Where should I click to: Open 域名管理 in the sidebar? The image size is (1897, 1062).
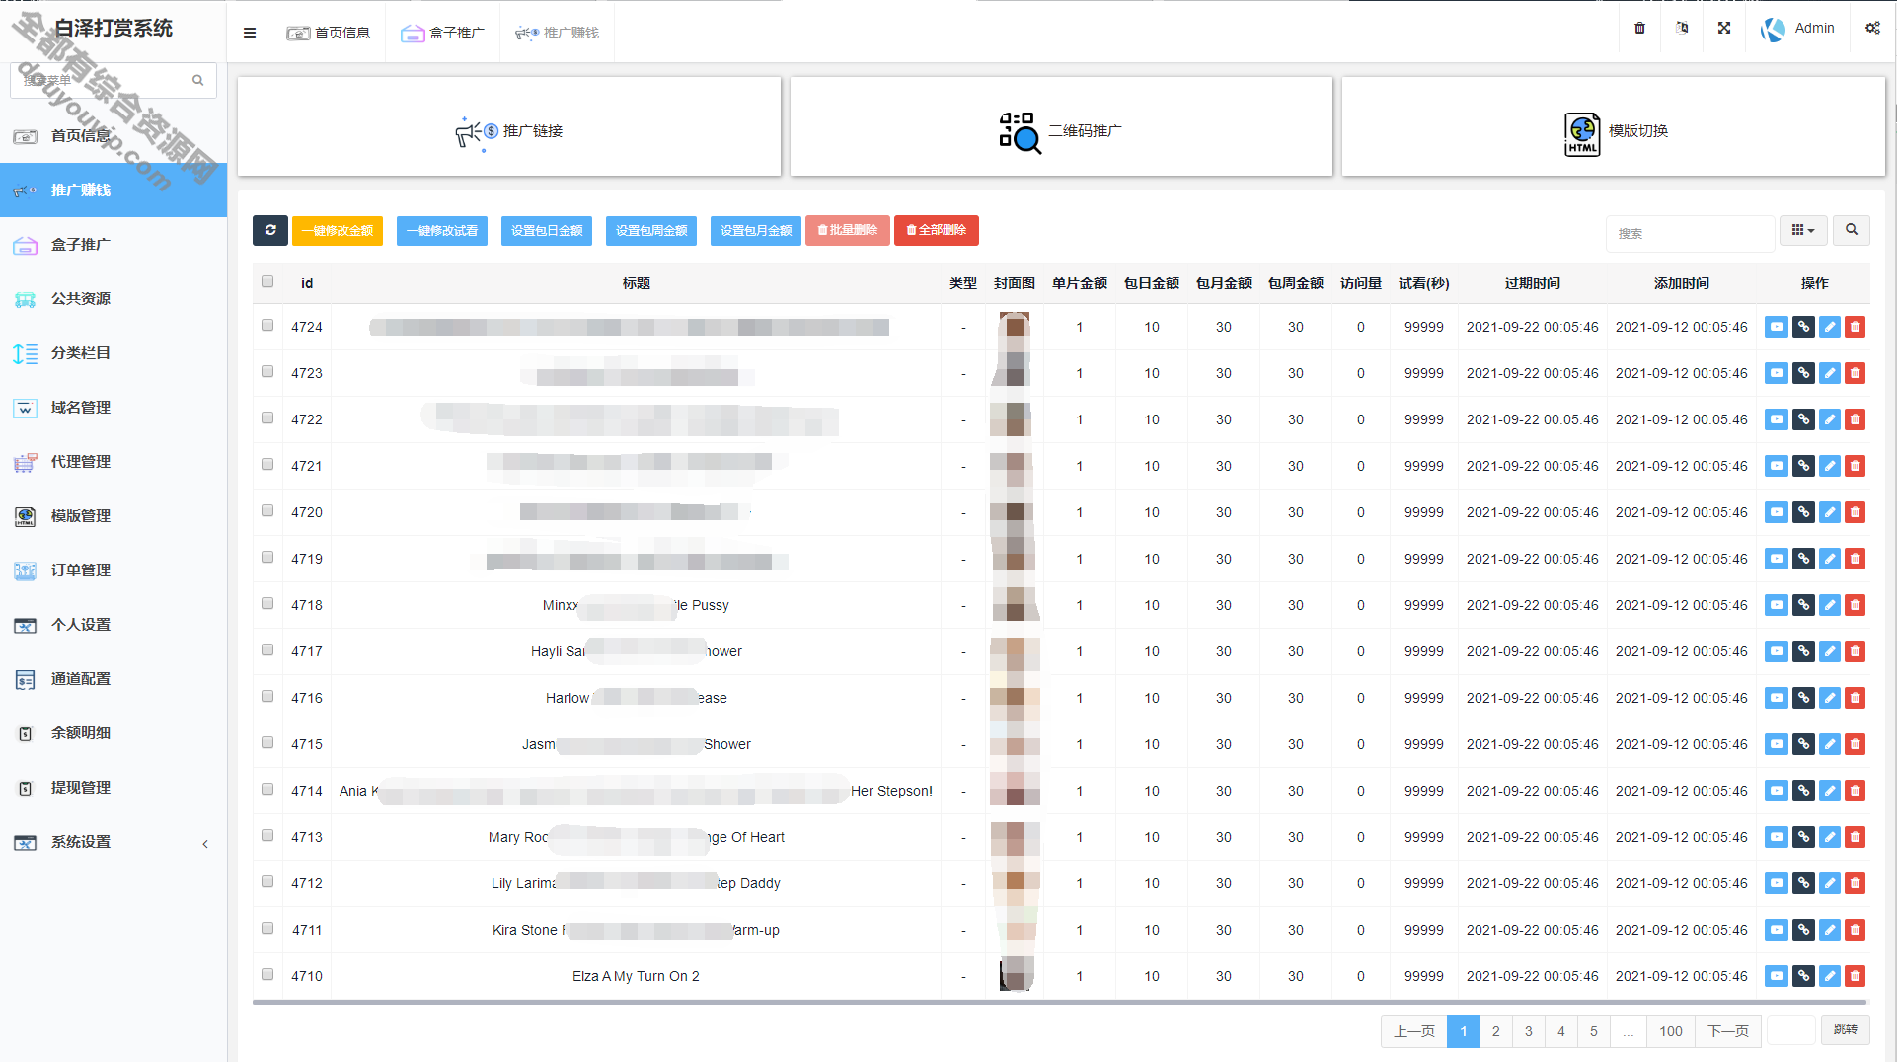coord(114,408)
